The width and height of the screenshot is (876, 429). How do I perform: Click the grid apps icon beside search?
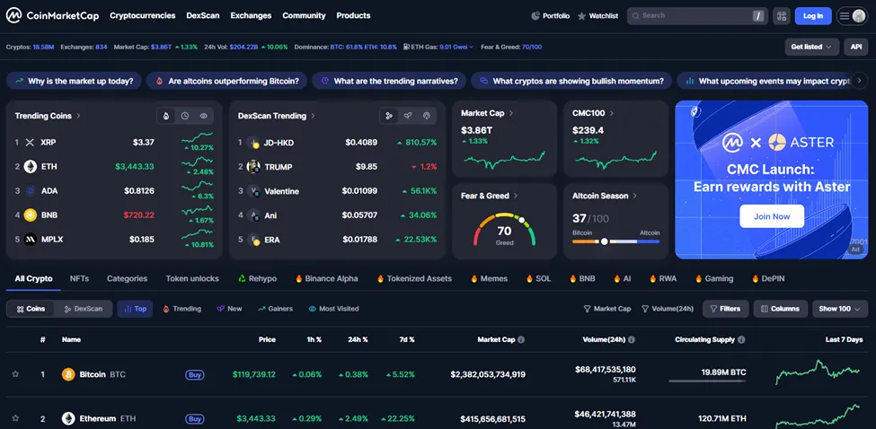pos(781,16)
